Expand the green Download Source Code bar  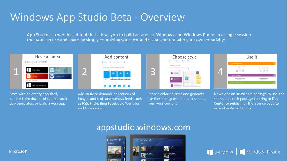(x=252, y=83)
